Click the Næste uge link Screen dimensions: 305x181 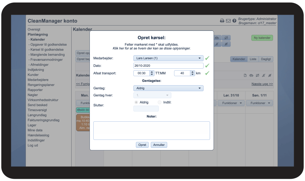(x=262, y=84)
